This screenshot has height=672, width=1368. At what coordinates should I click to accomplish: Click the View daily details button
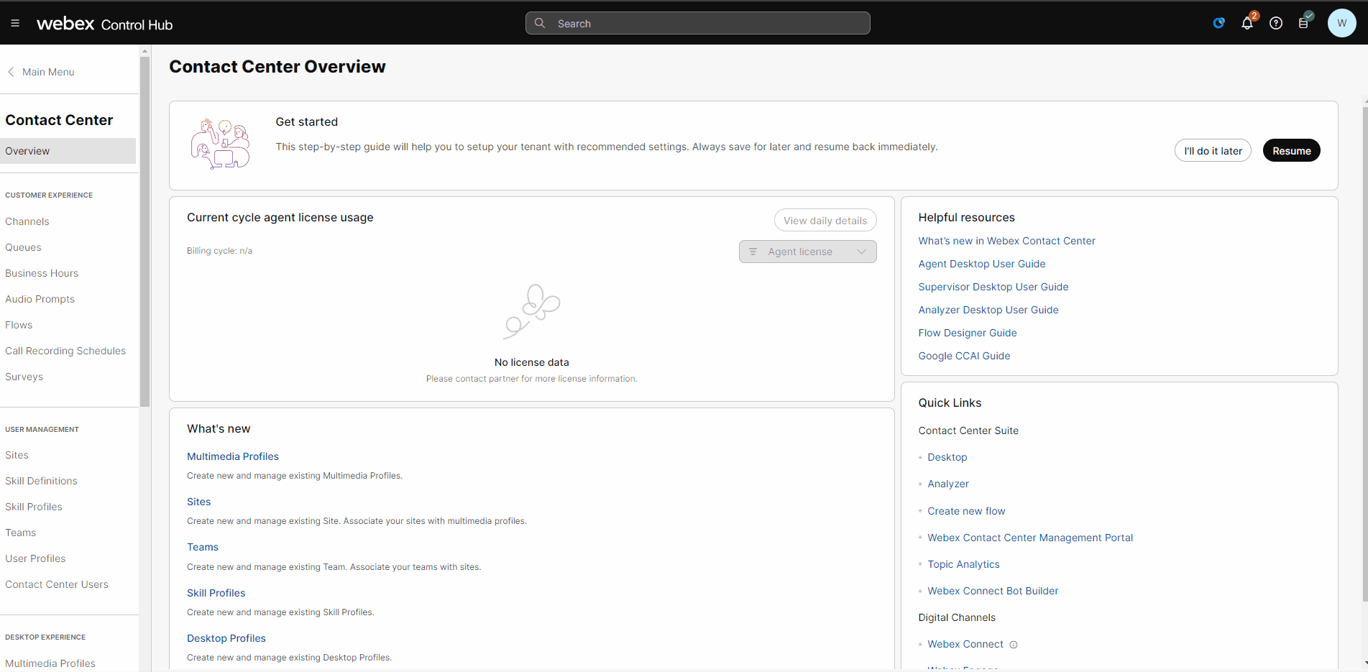click(825, 221)
